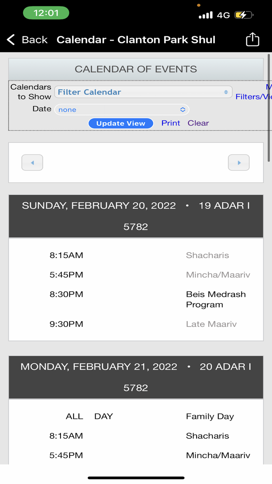Image resolution: width=272 pixels, height=484 pixels.
Task: Tap the Back chevron arrow
Action: [x=11, y=40]
